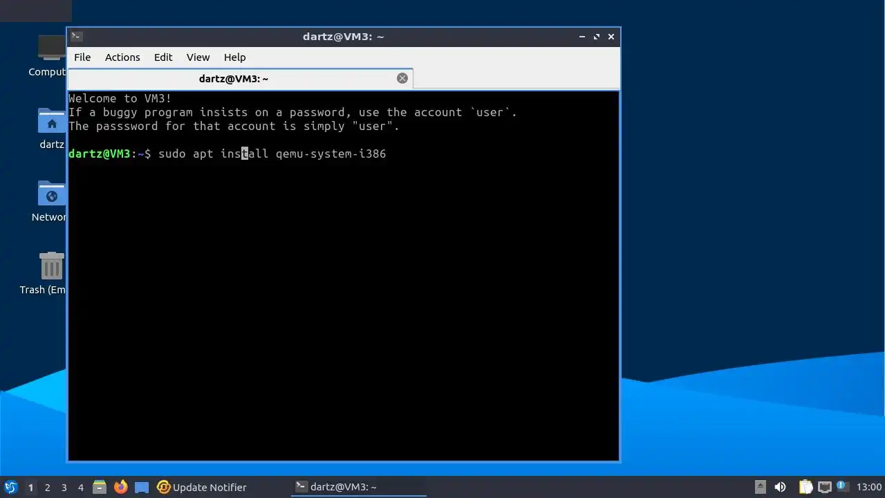Switch to workspace 4
This screenshot has height=498, width=885.
80,488
